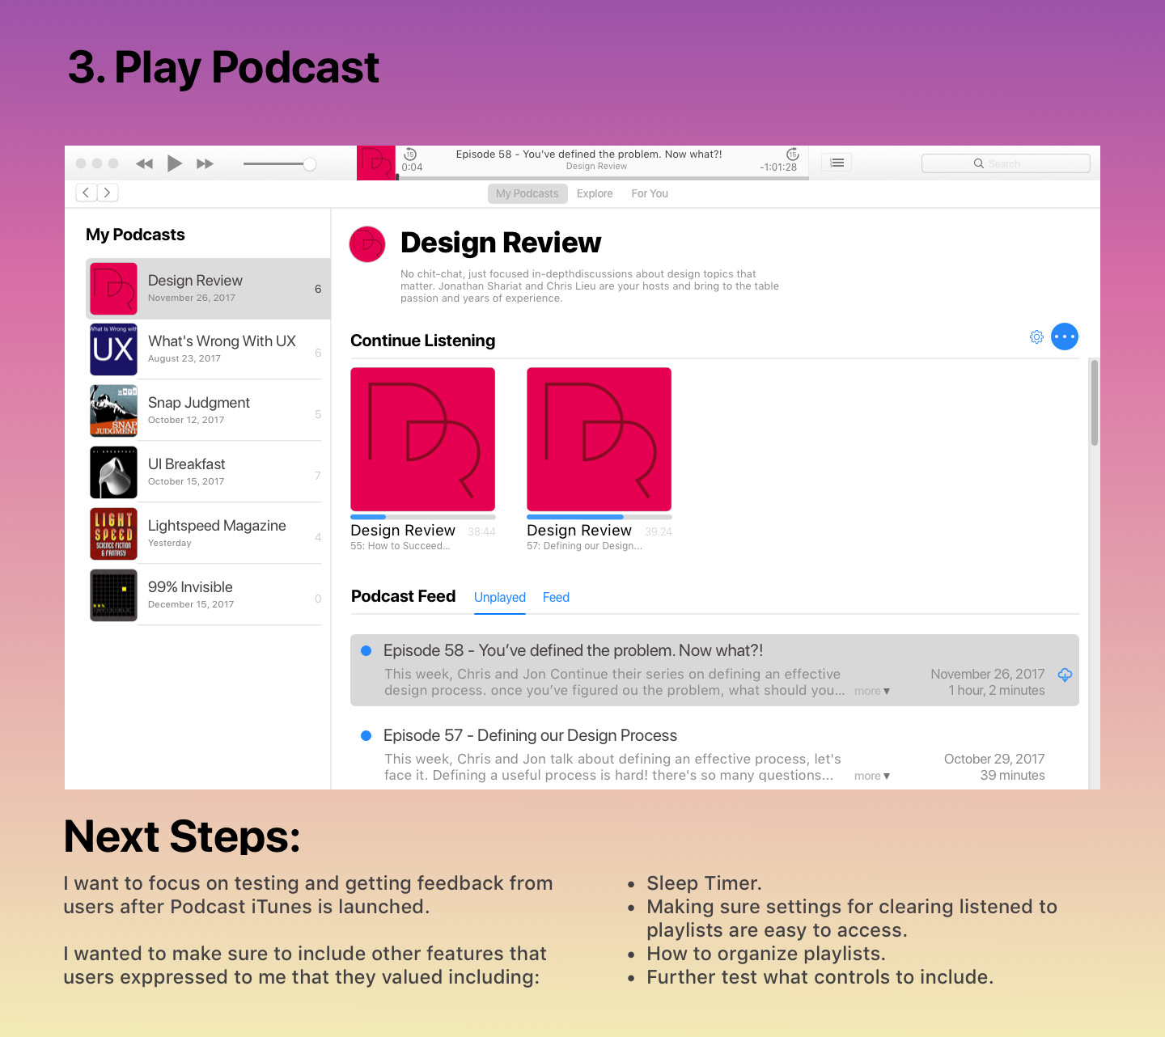Click the UI Breakfast artwork thumbnail

point(113,472)
